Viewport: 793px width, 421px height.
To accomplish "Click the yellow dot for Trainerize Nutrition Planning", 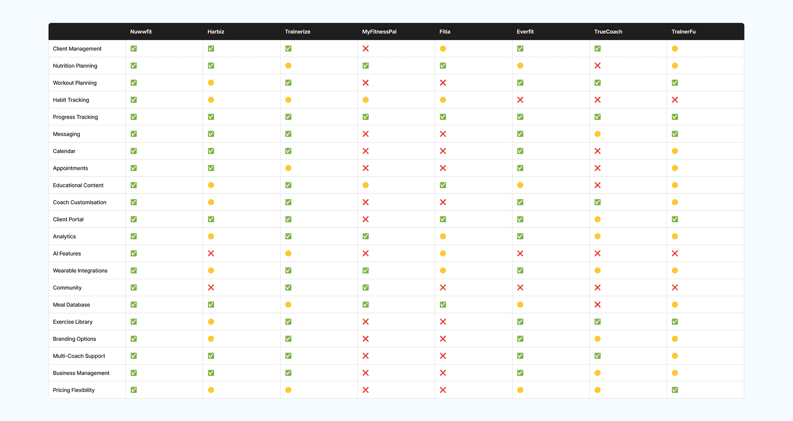I will point(288,66).
